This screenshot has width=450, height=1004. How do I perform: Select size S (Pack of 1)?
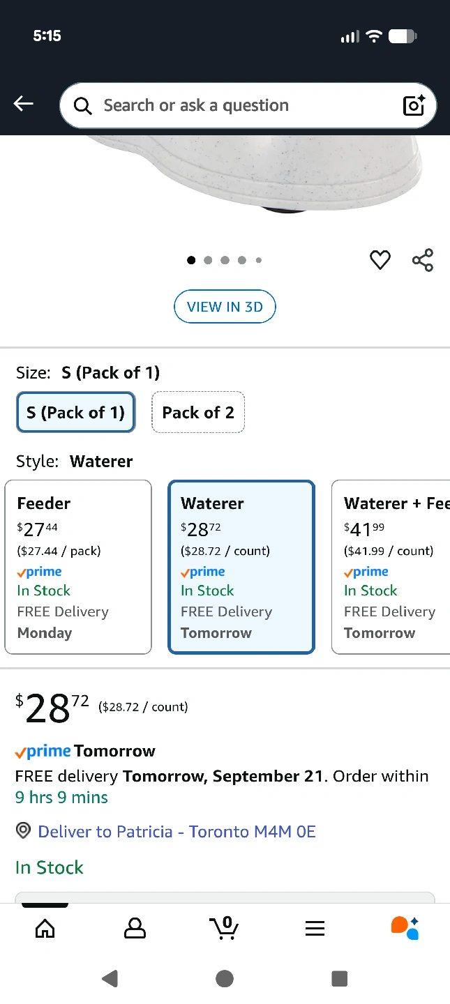pos(76,413)
